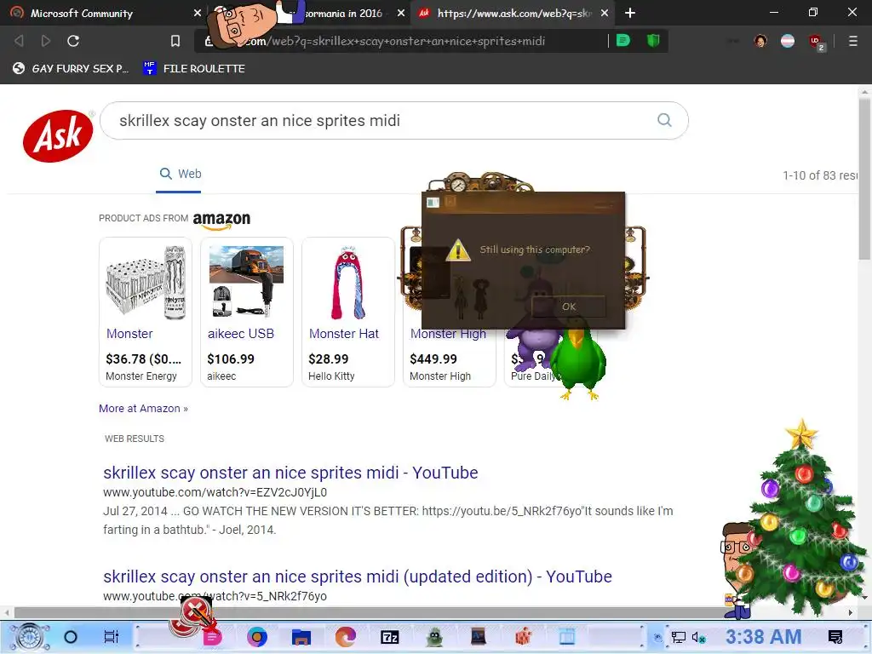Open the 'Monster' energy drink product link
Image resolution: width=872 pixels, height=654 pixels.
coord(129,333)
